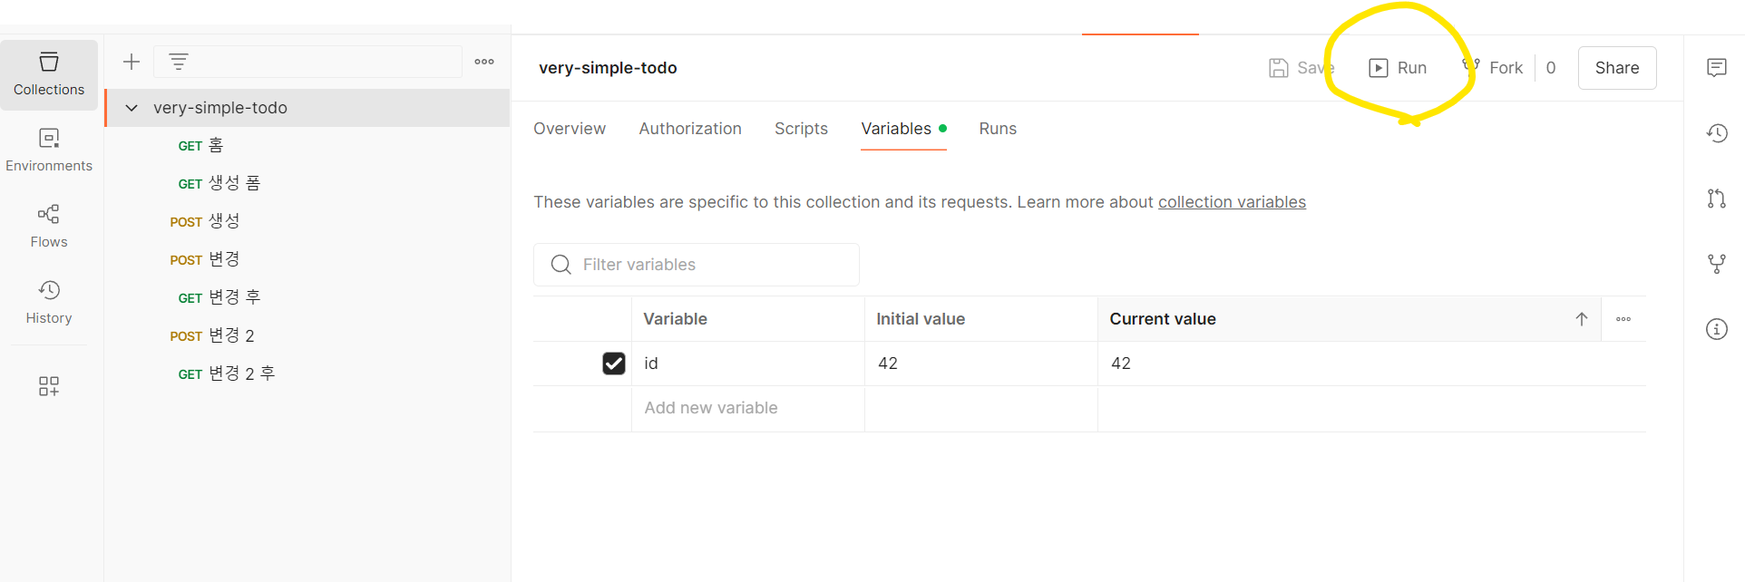The height and width of the screenshot is (582, 1745).
Task: Open the changelog history icon in right sidebar
Action: [x=1717, y=133]
